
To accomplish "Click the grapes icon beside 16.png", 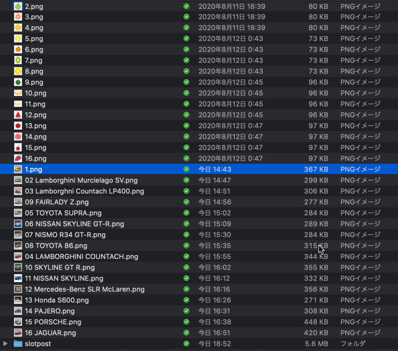I will [18, 158].
